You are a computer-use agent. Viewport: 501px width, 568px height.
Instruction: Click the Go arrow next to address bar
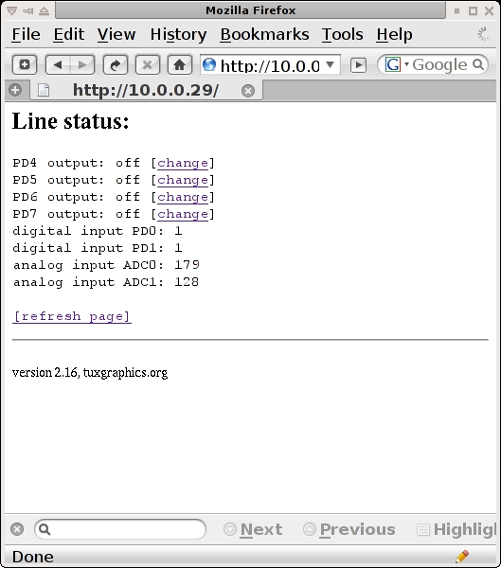tap(358, 65)
